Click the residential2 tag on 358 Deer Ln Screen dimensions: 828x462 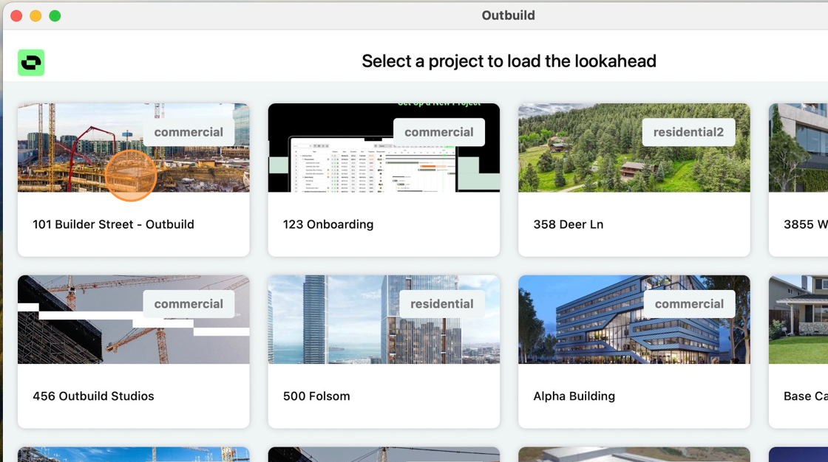click(x=688, y=132)
